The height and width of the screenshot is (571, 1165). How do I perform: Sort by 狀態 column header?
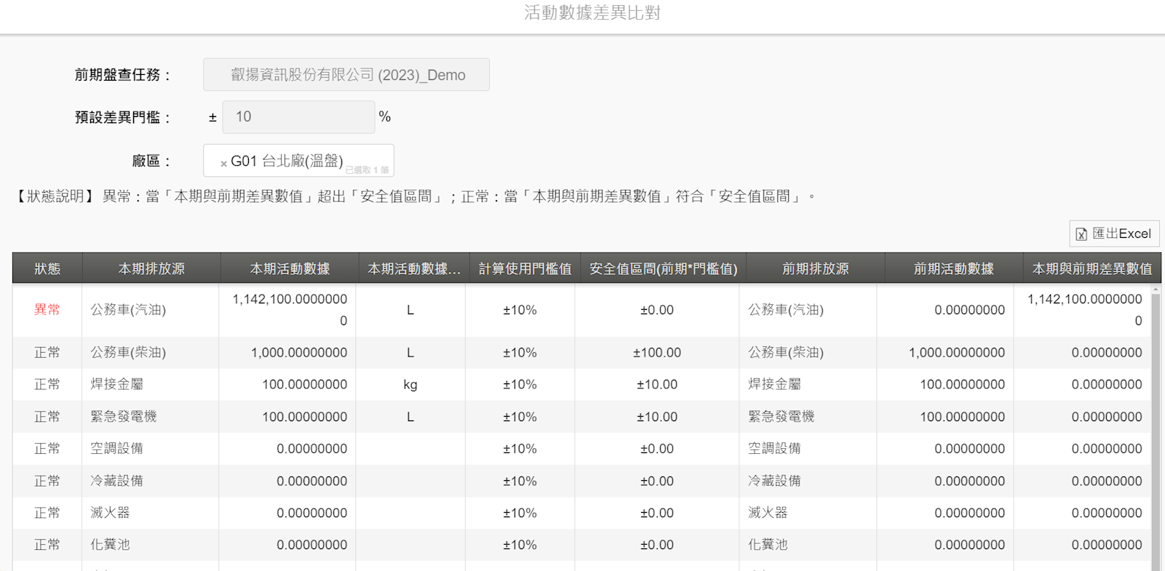47,269
